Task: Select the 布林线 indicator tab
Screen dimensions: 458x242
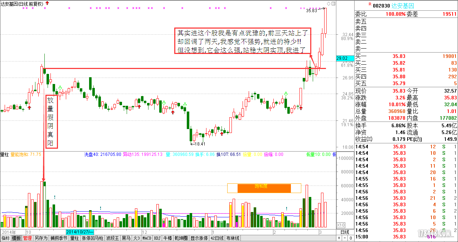Action: click(233, 238)
